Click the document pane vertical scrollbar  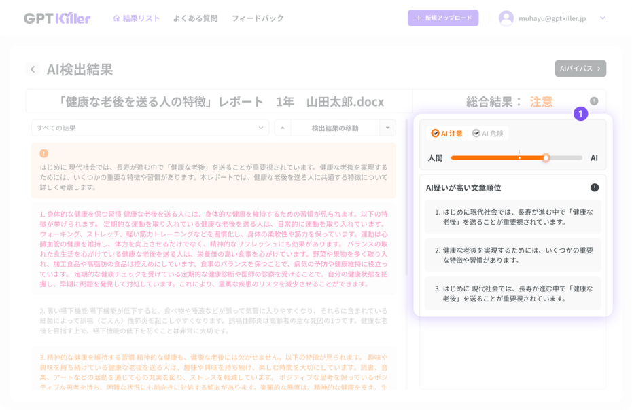pos(406,198)
